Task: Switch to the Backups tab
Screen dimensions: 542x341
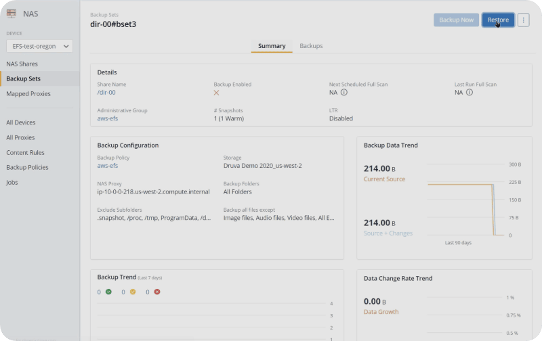Action: click(x=311, y=46)
